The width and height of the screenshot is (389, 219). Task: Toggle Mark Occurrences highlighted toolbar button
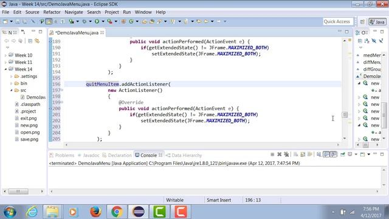coord(49,22)
